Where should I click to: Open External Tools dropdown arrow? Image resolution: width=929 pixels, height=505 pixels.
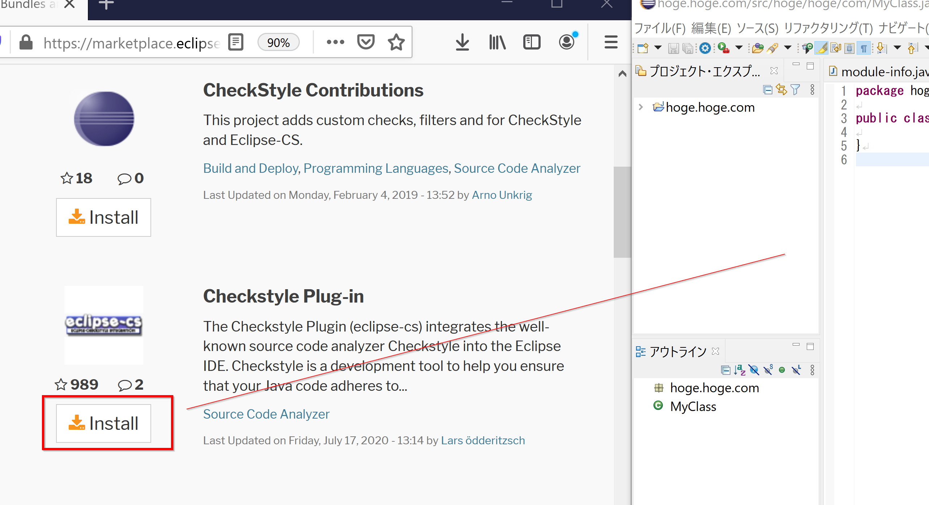[x=739, y=47]
